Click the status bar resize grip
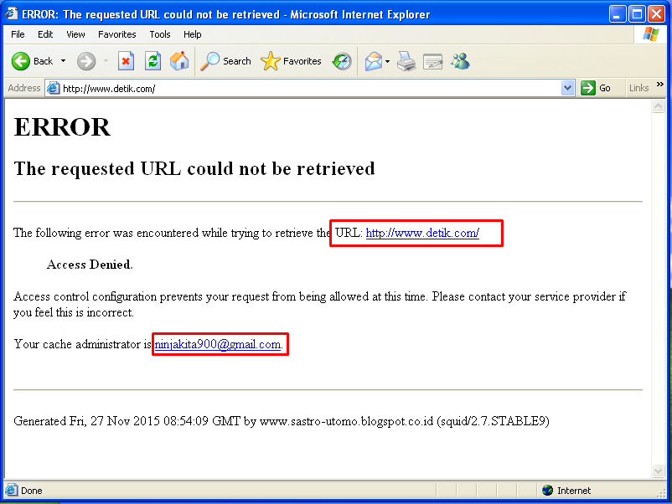 [x=661, y=493]
